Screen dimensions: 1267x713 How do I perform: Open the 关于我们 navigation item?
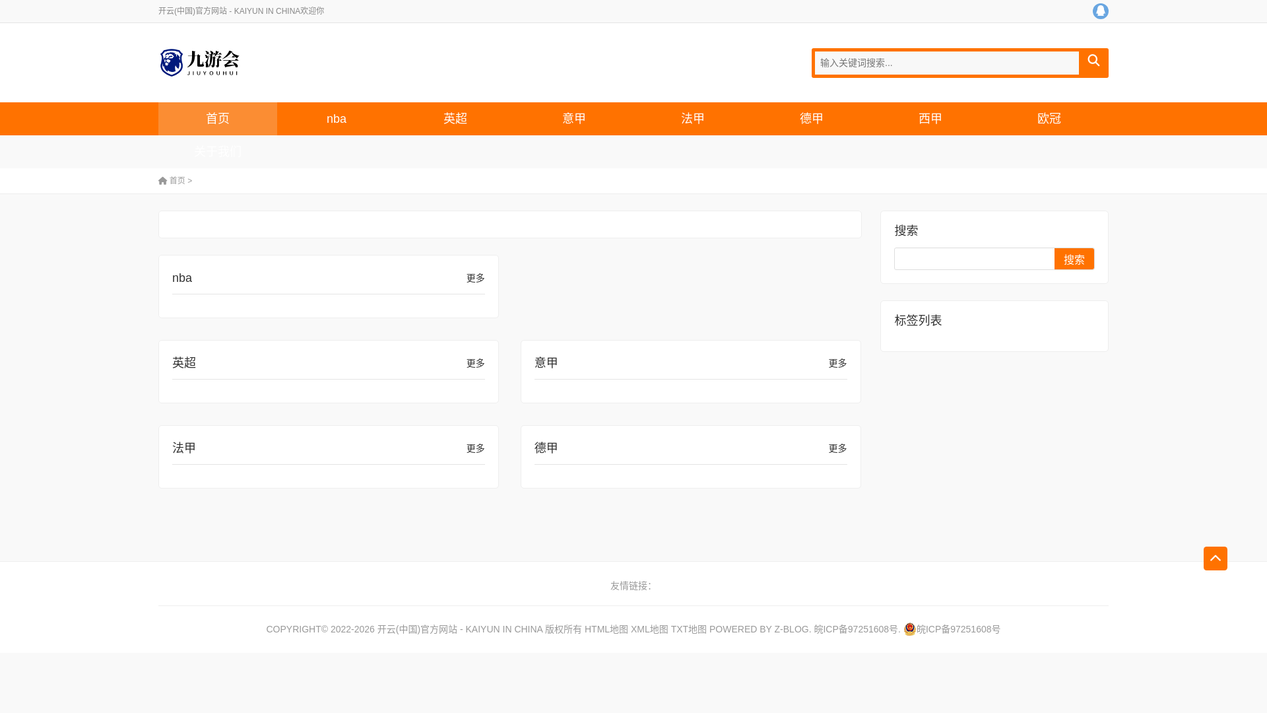coord(218,152)
